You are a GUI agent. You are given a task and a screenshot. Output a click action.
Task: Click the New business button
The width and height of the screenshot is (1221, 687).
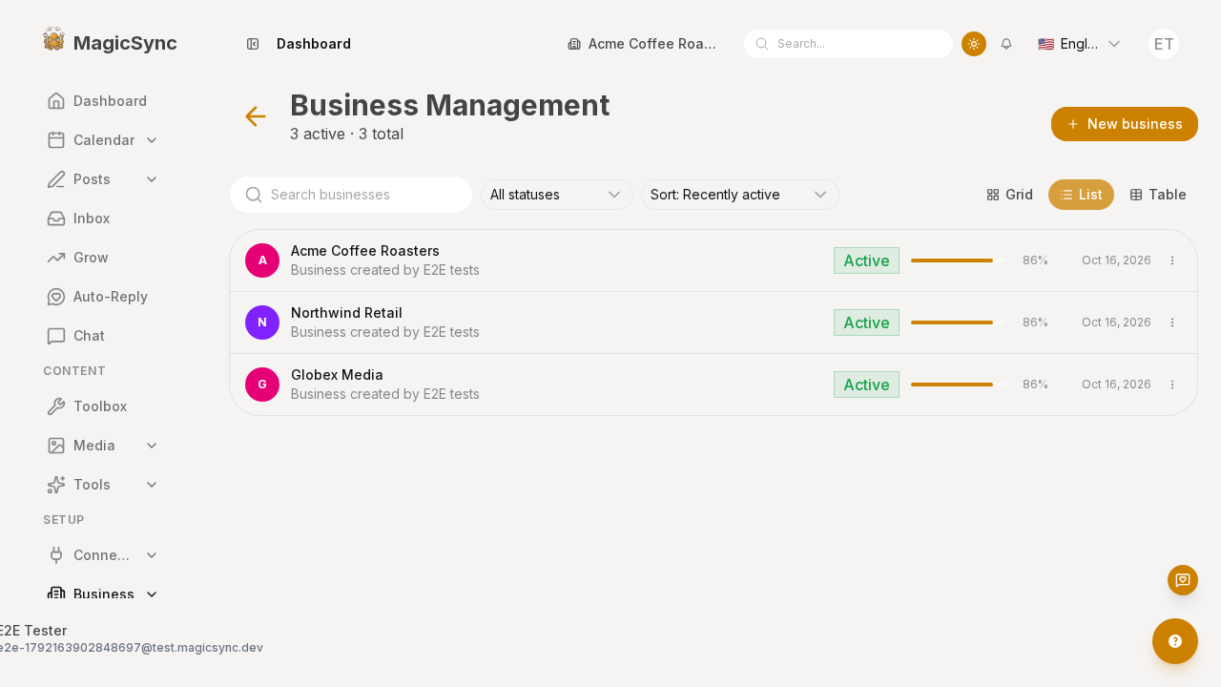1125,124
